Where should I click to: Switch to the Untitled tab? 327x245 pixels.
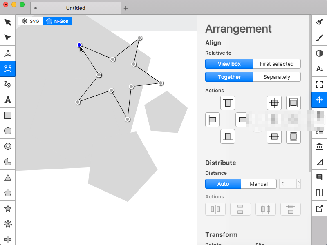click(76, 8)
